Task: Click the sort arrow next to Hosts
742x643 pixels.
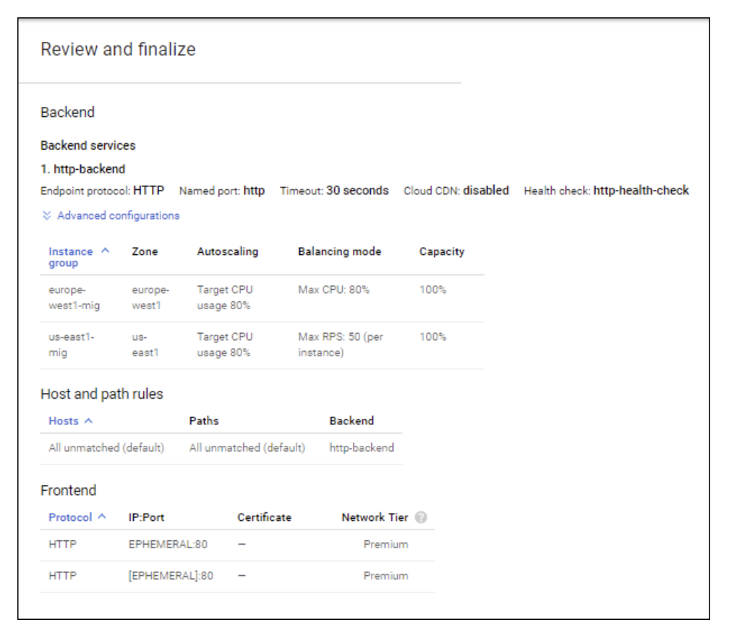Action: click(88, 420)
